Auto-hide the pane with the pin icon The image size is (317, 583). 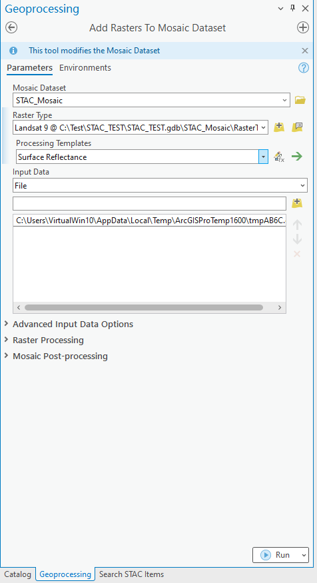point(292,8)
